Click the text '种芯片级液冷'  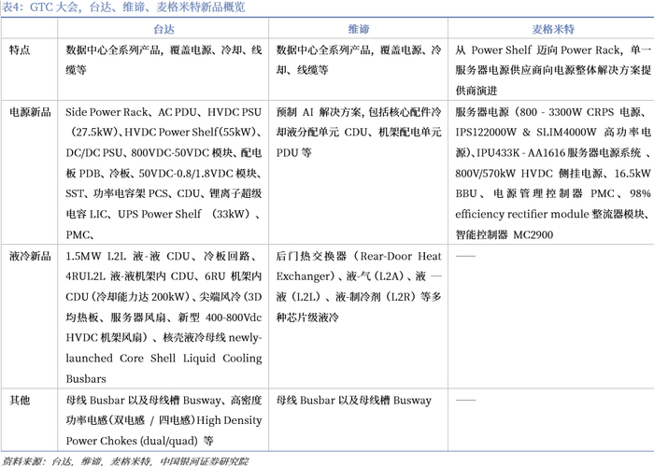pos(307,318)
